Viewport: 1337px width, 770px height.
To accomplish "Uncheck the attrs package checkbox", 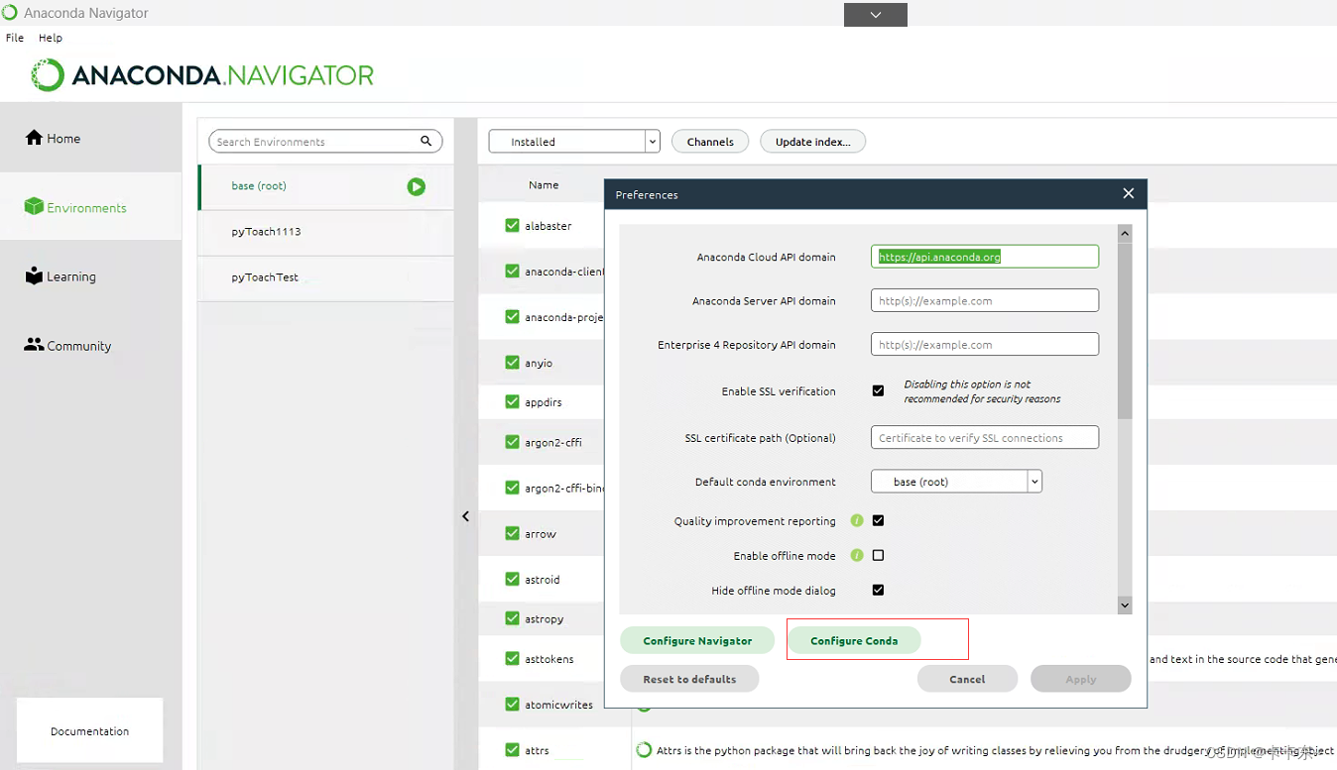I will coord(512,749).
